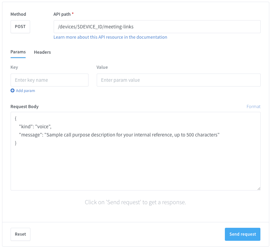
Task: Click the plus icon beside Add param
Action: (x=13, y=91)
